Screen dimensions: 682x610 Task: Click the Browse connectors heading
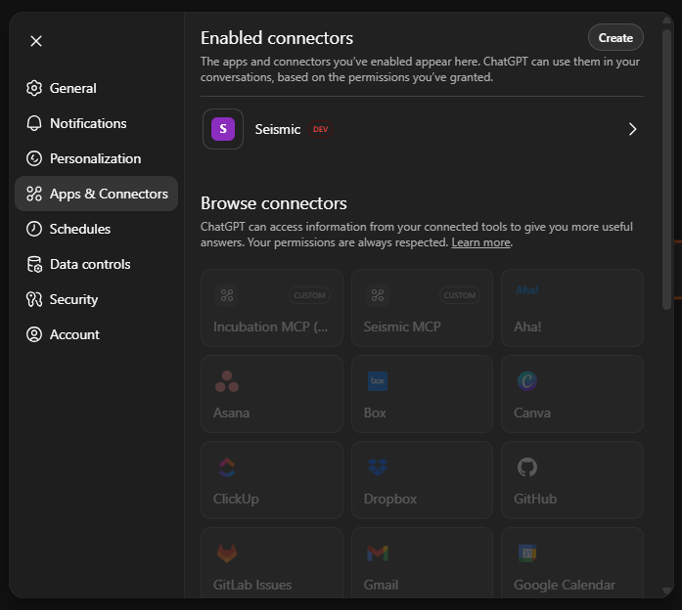[x=274, y=203]
